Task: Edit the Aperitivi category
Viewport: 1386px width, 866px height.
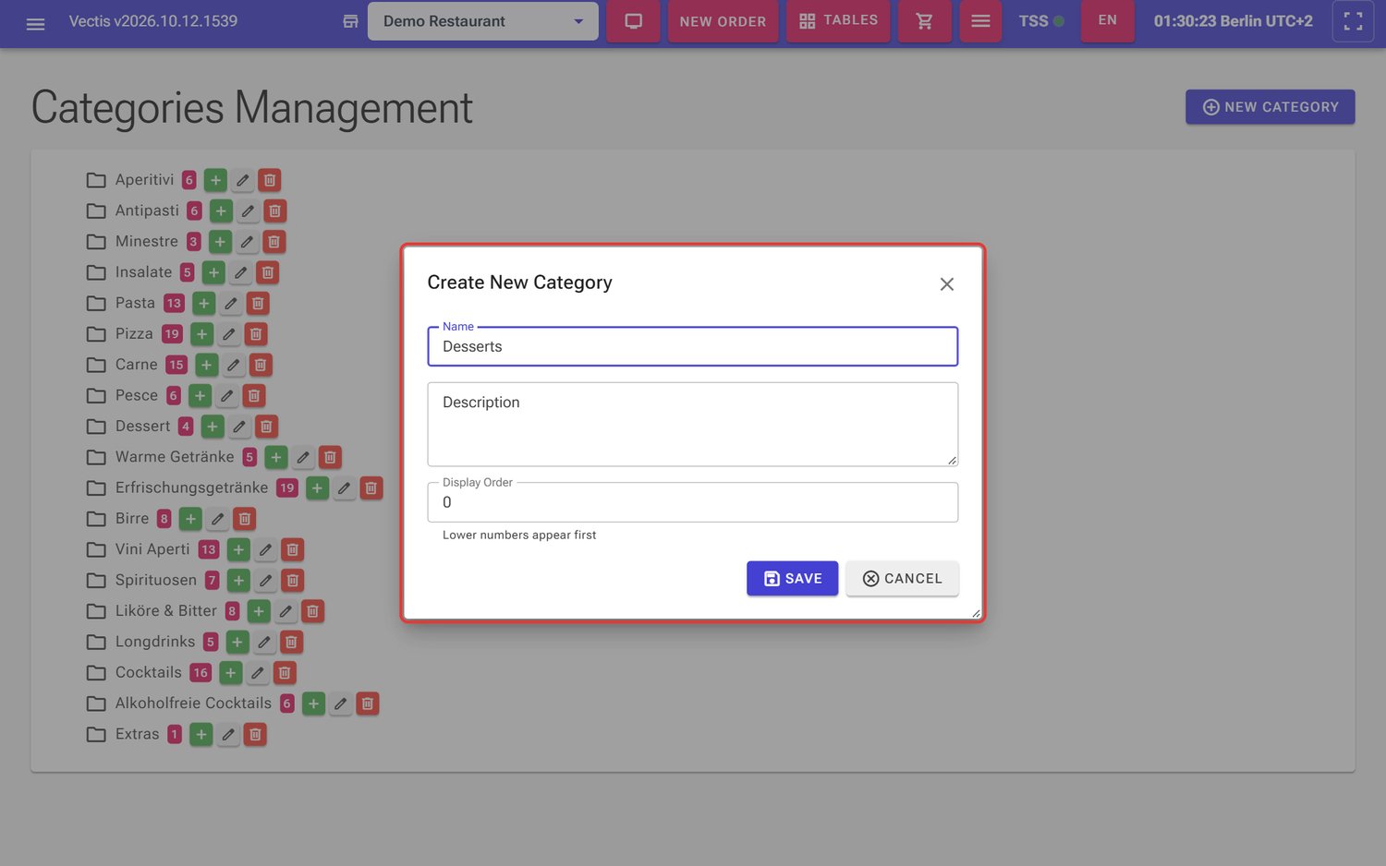Action: 242,180
